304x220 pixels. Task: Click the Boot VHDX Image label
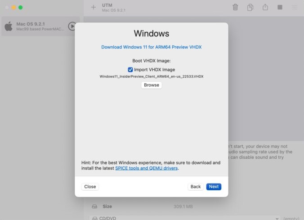152,61
